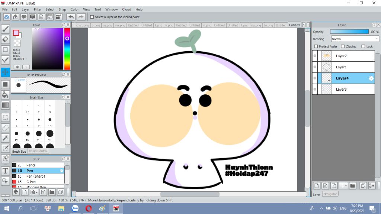Select the Magic Wand tool

click(5, 138)
